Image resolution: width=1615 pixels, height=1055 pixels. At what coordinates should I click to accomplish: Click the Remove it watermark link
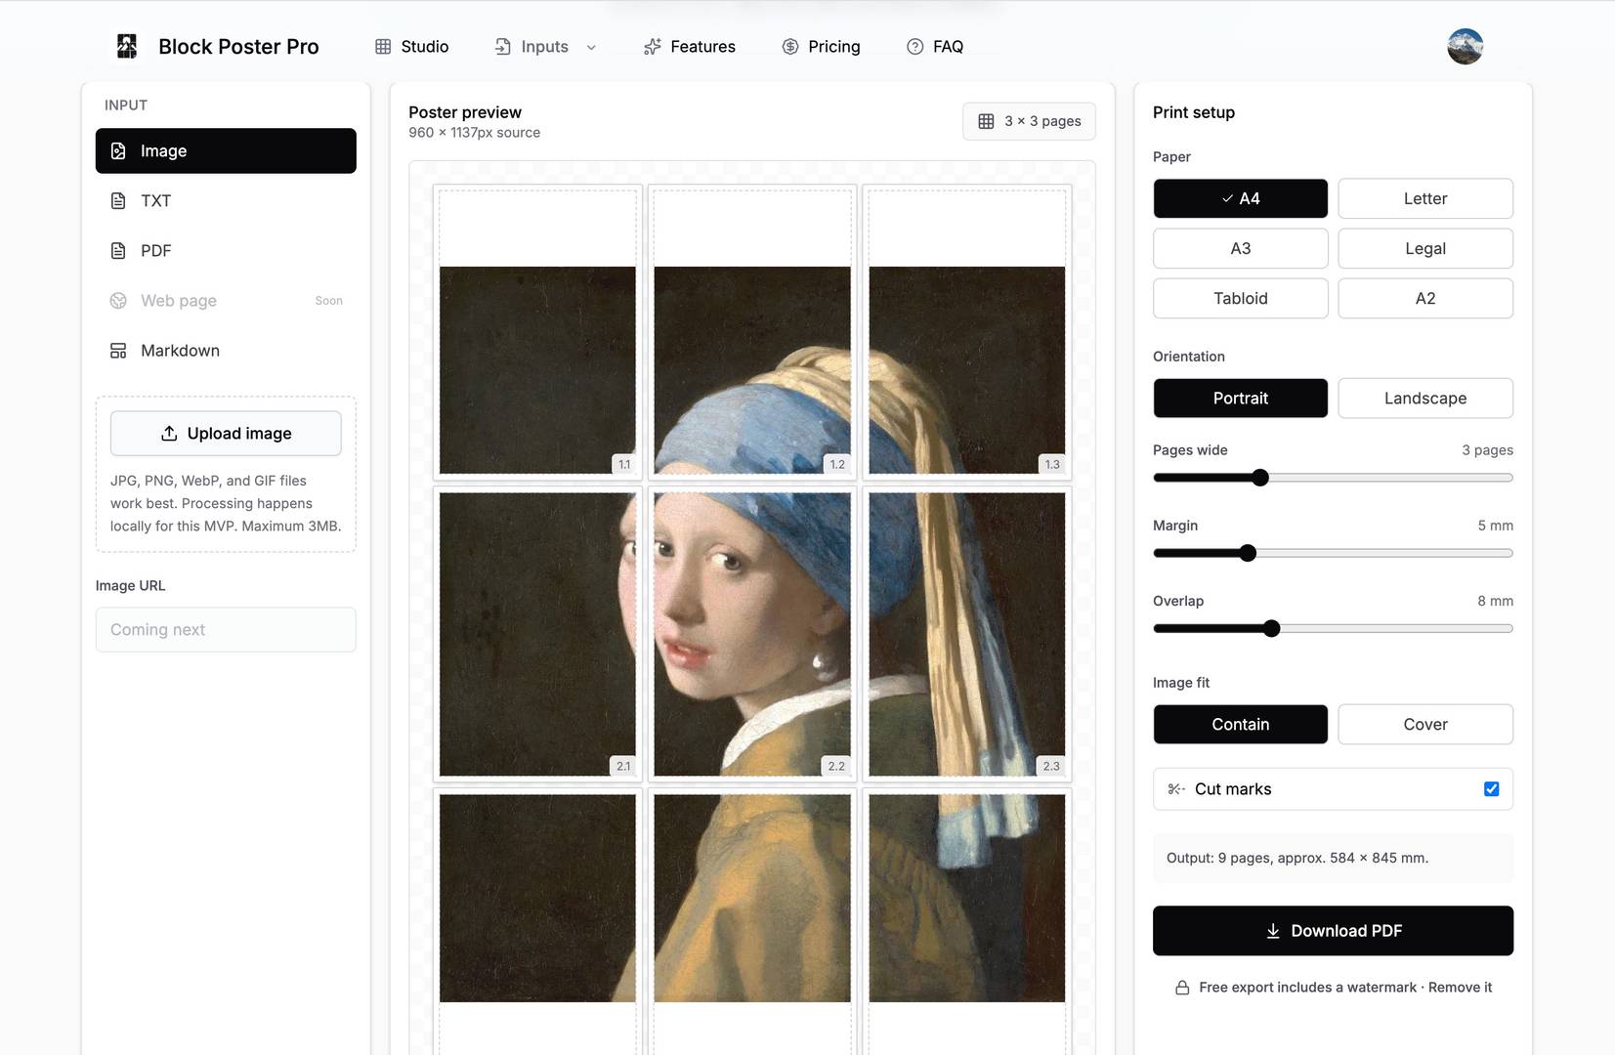click(1460, 987)
